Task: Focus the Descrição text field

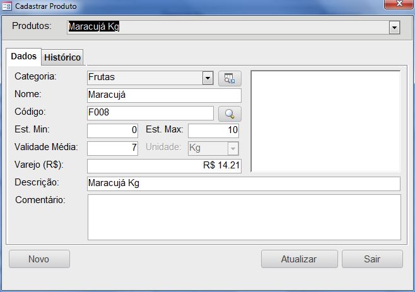Action: (x=243, y=184)
